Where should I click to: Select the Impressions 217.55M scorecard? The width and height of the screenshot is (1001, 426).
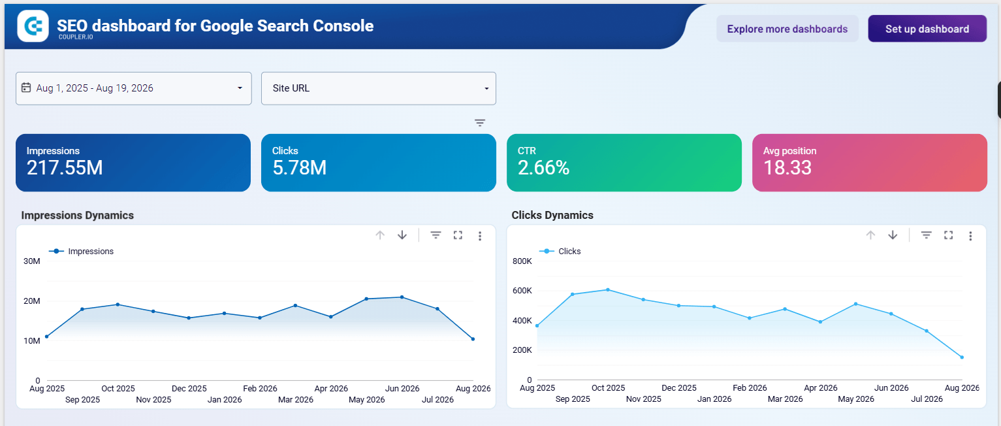133,163
